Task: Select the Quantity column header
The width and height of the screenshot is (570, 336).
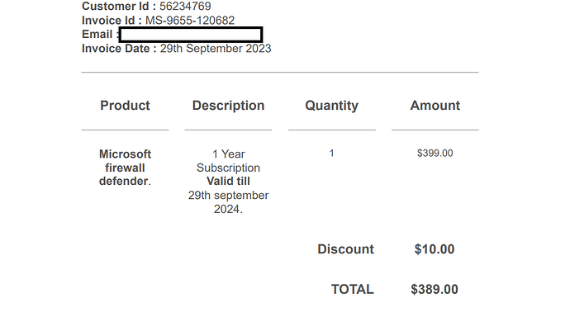Action: pos(331,106)
